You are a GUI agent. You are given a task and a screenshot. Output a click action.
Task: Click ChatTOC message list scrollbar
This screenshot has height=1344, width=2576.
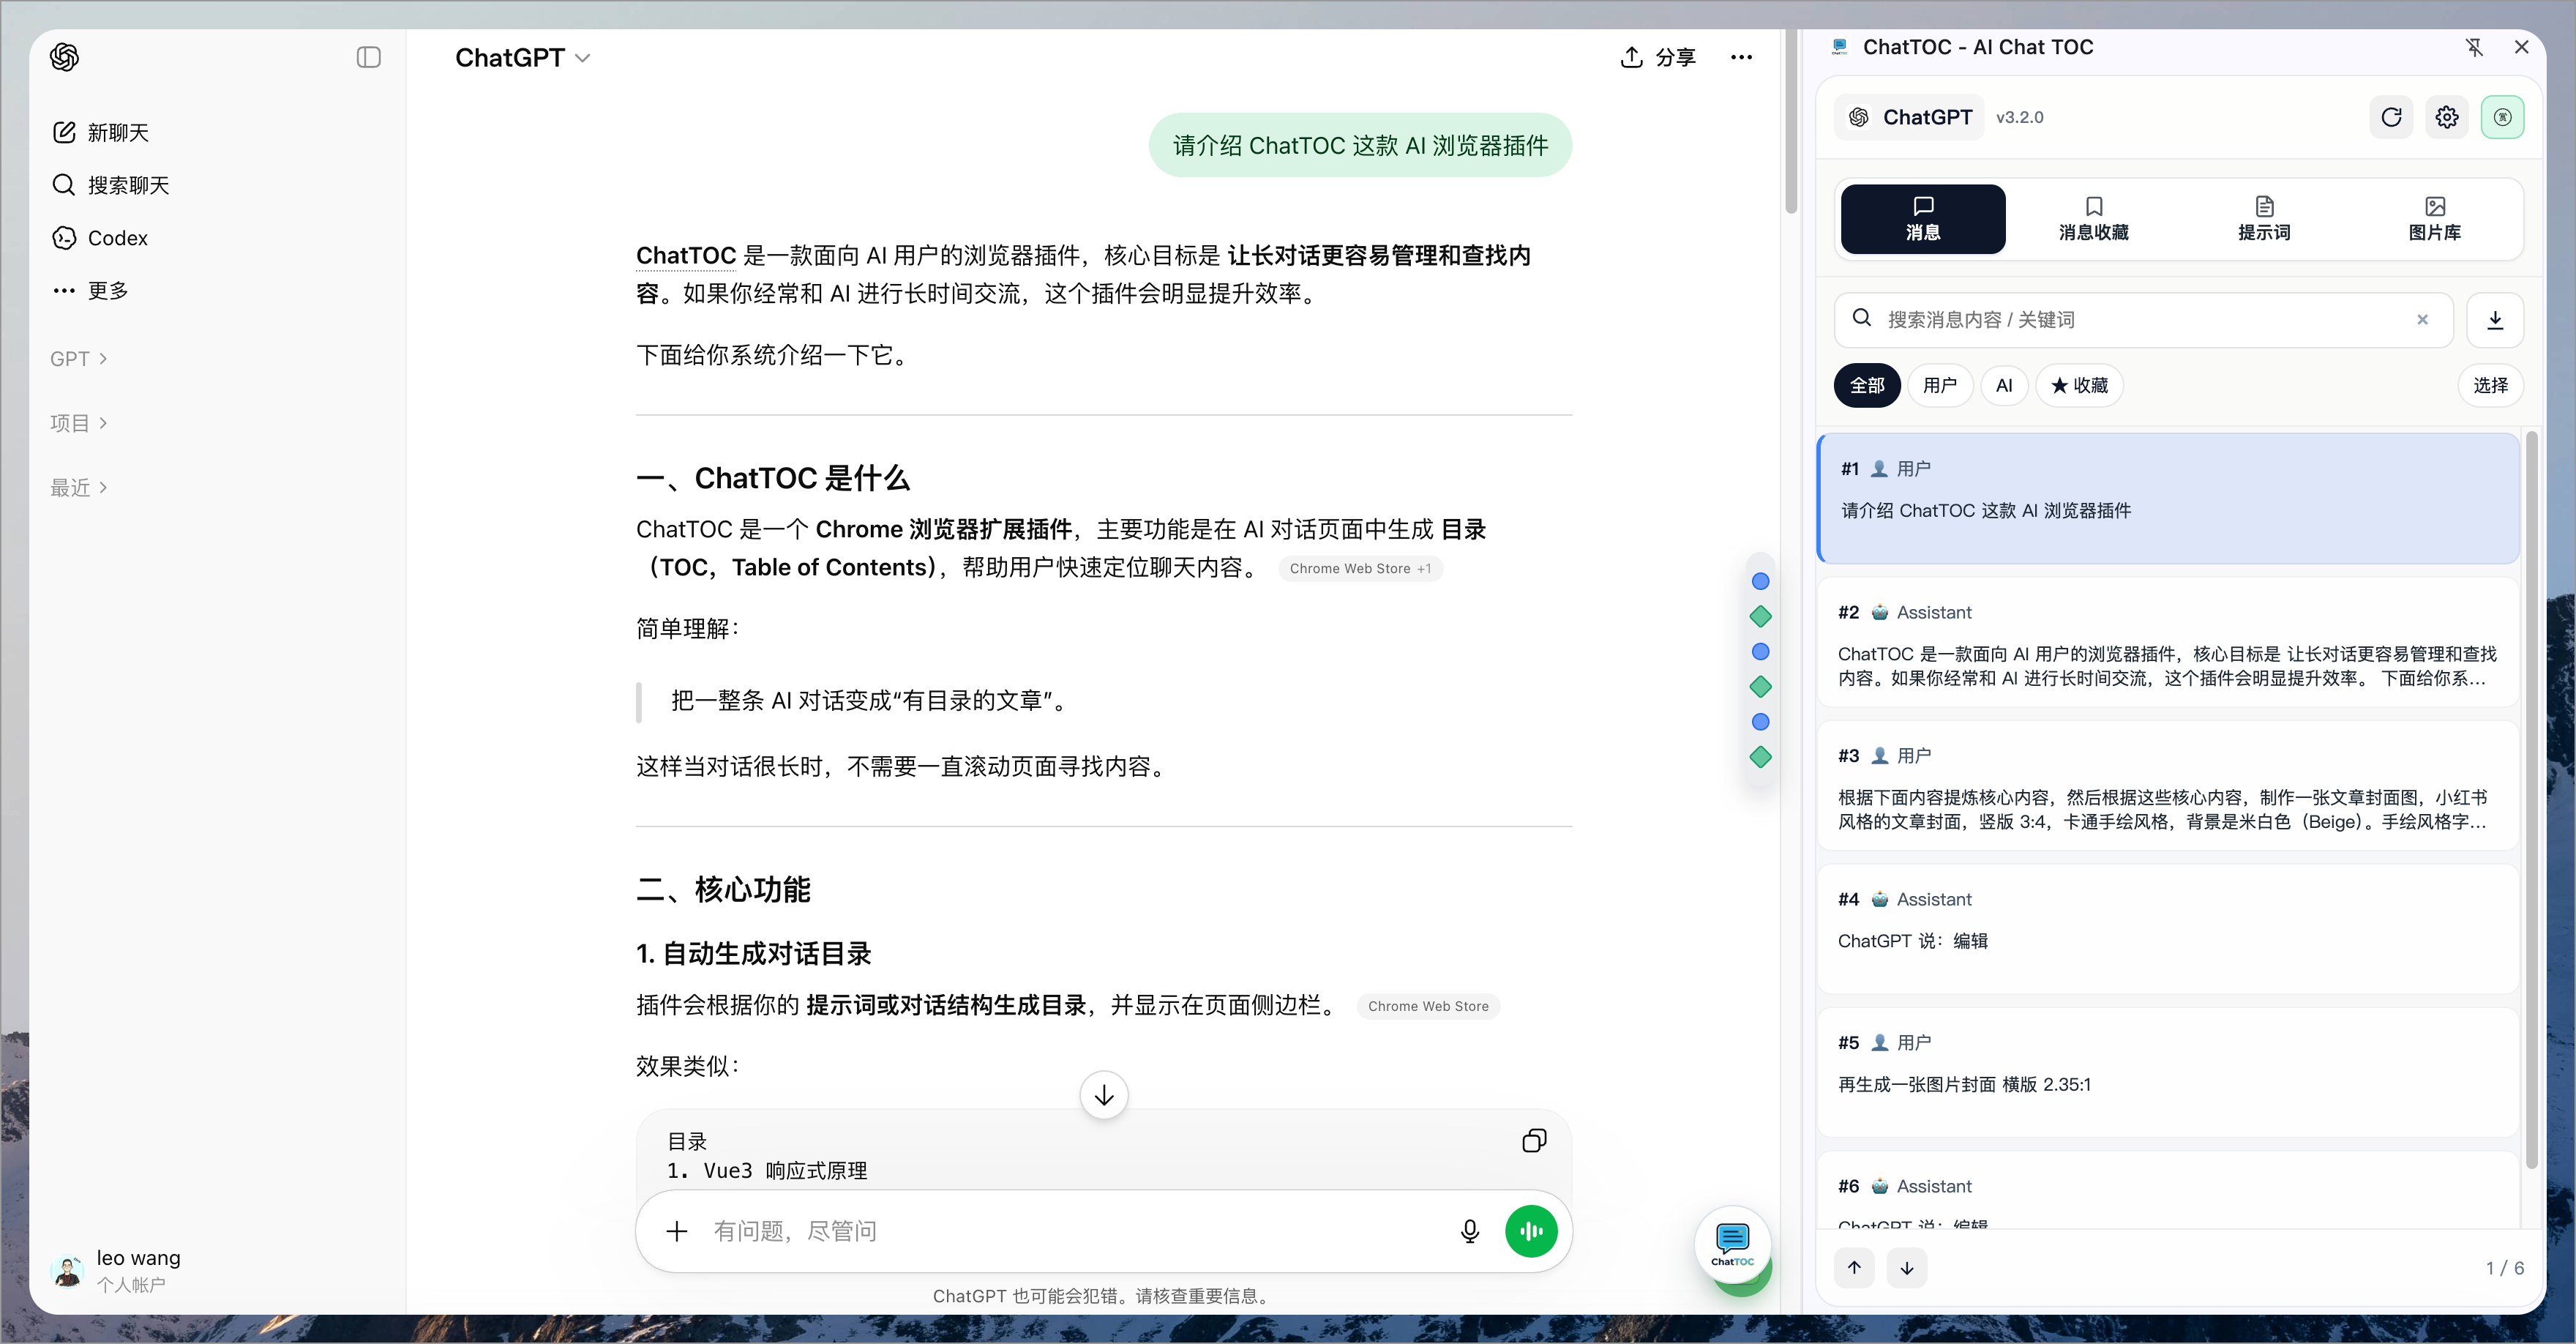2531,800
